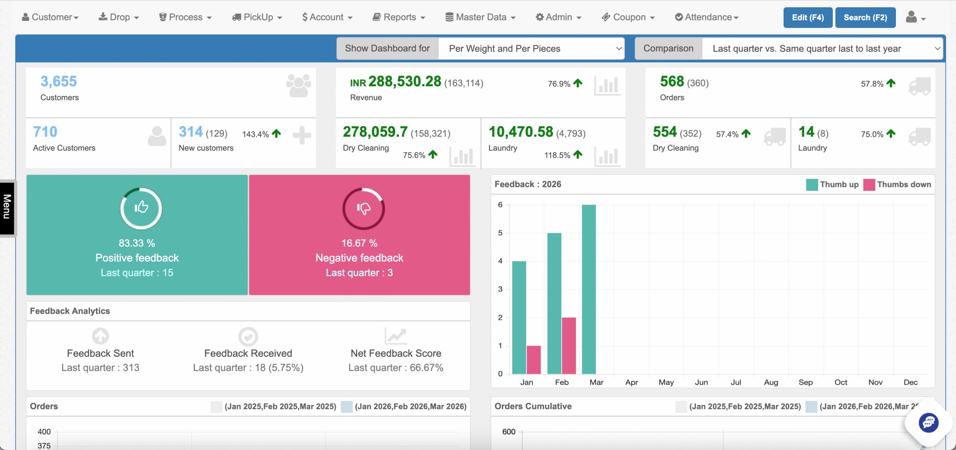
Task: Open the Per Weight and Per Pieces dropdown
Action: click(x=532, y=49)
